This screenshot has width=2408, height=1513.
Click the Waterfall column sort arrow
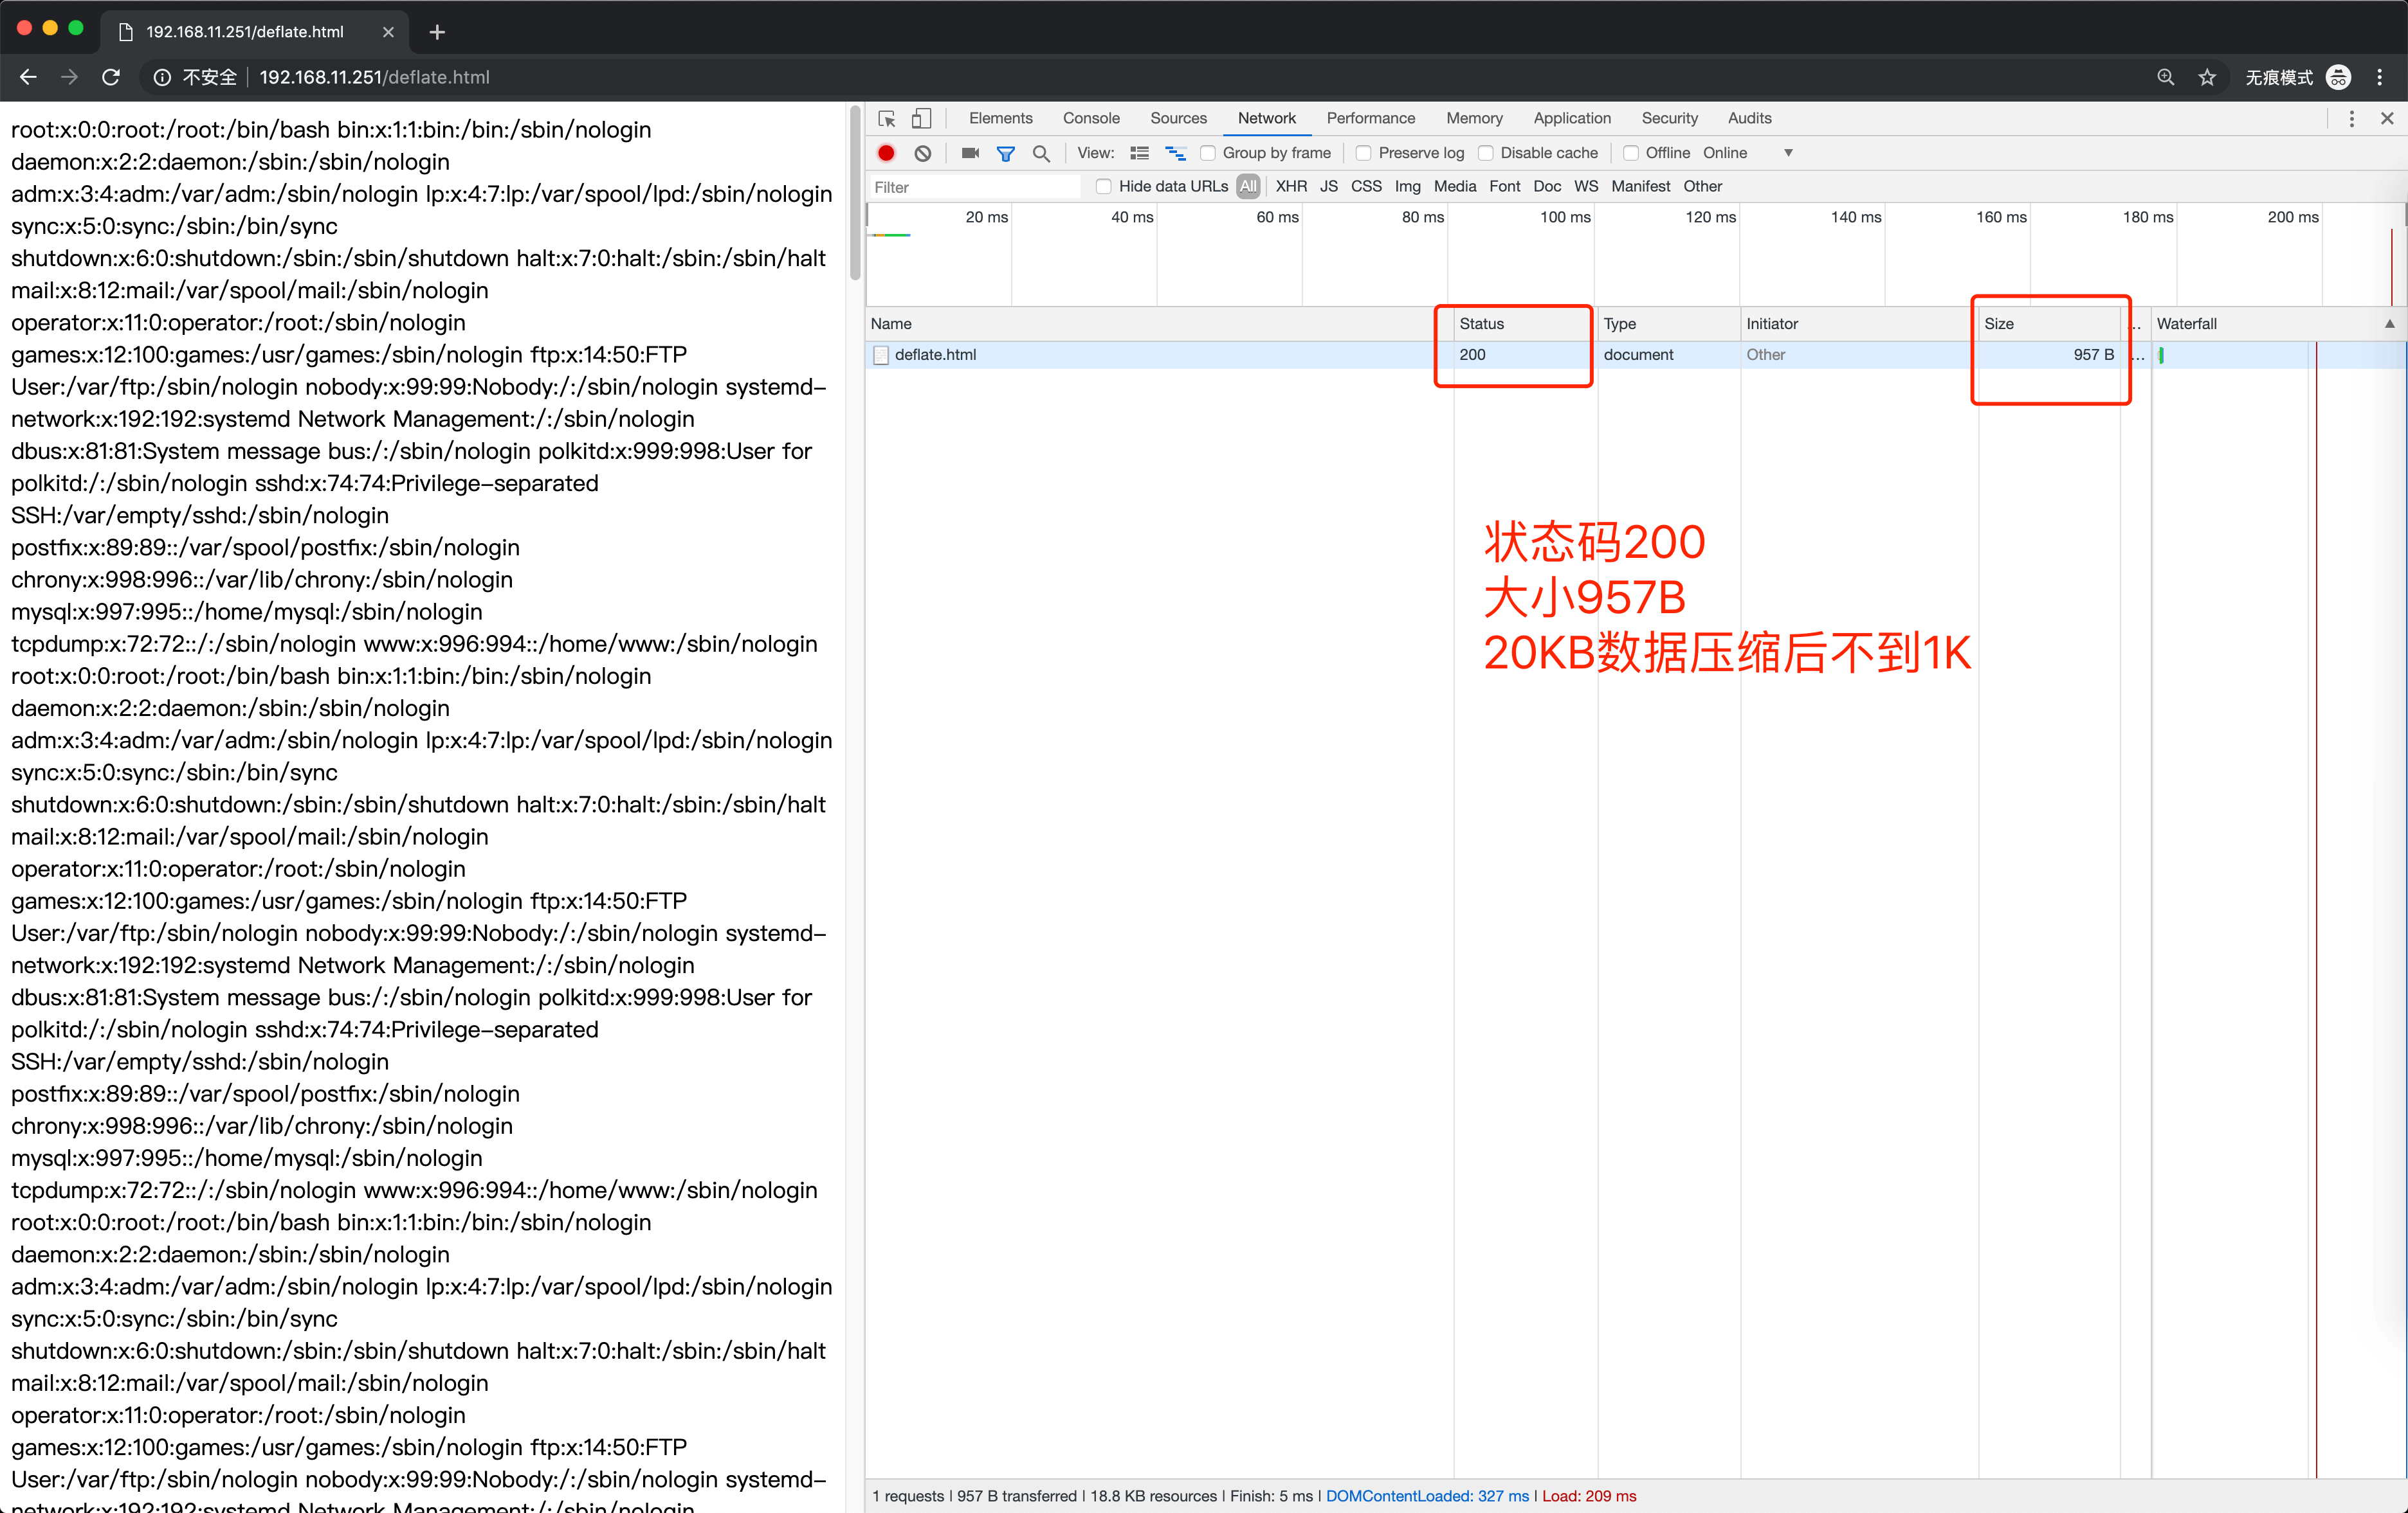[2389, 324]
